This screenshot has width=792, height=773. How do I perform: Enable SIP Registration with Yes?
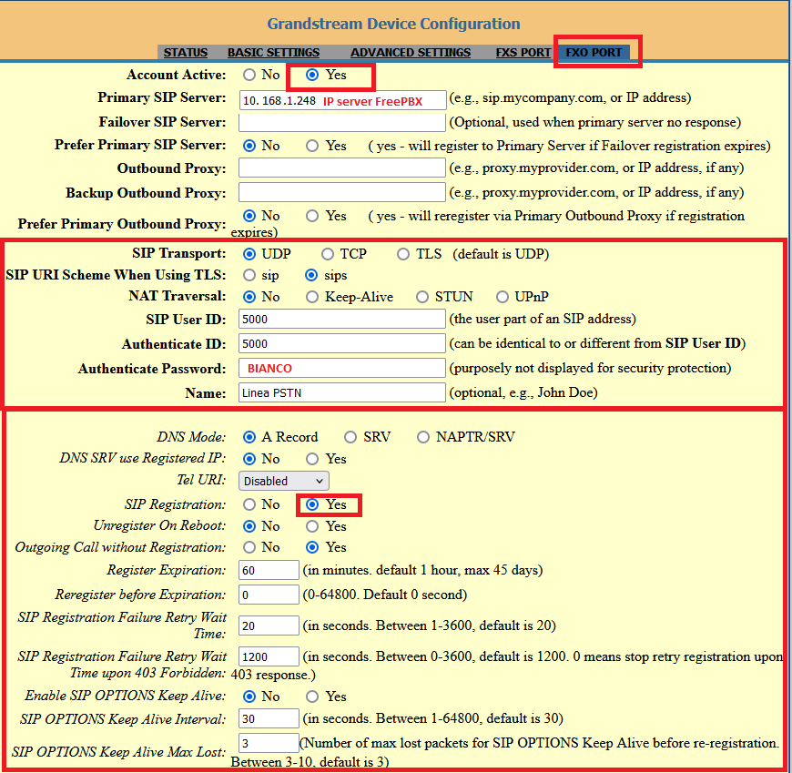pos(312,504)
